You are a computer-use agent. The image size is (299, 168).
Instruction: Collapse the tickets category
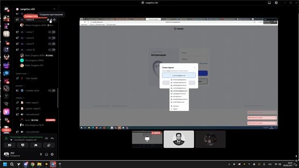pos(20,98)
